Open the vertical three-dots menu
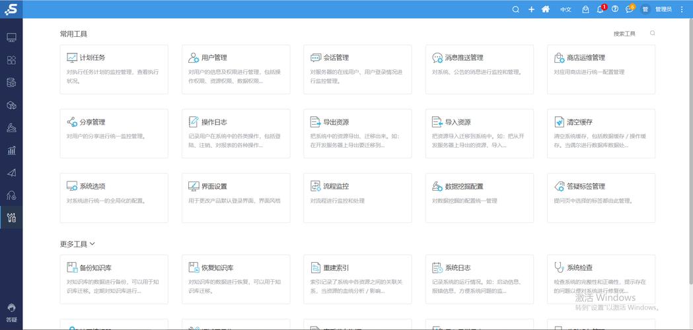The height and width of the screenshot is (330, 693). (682, 9)
